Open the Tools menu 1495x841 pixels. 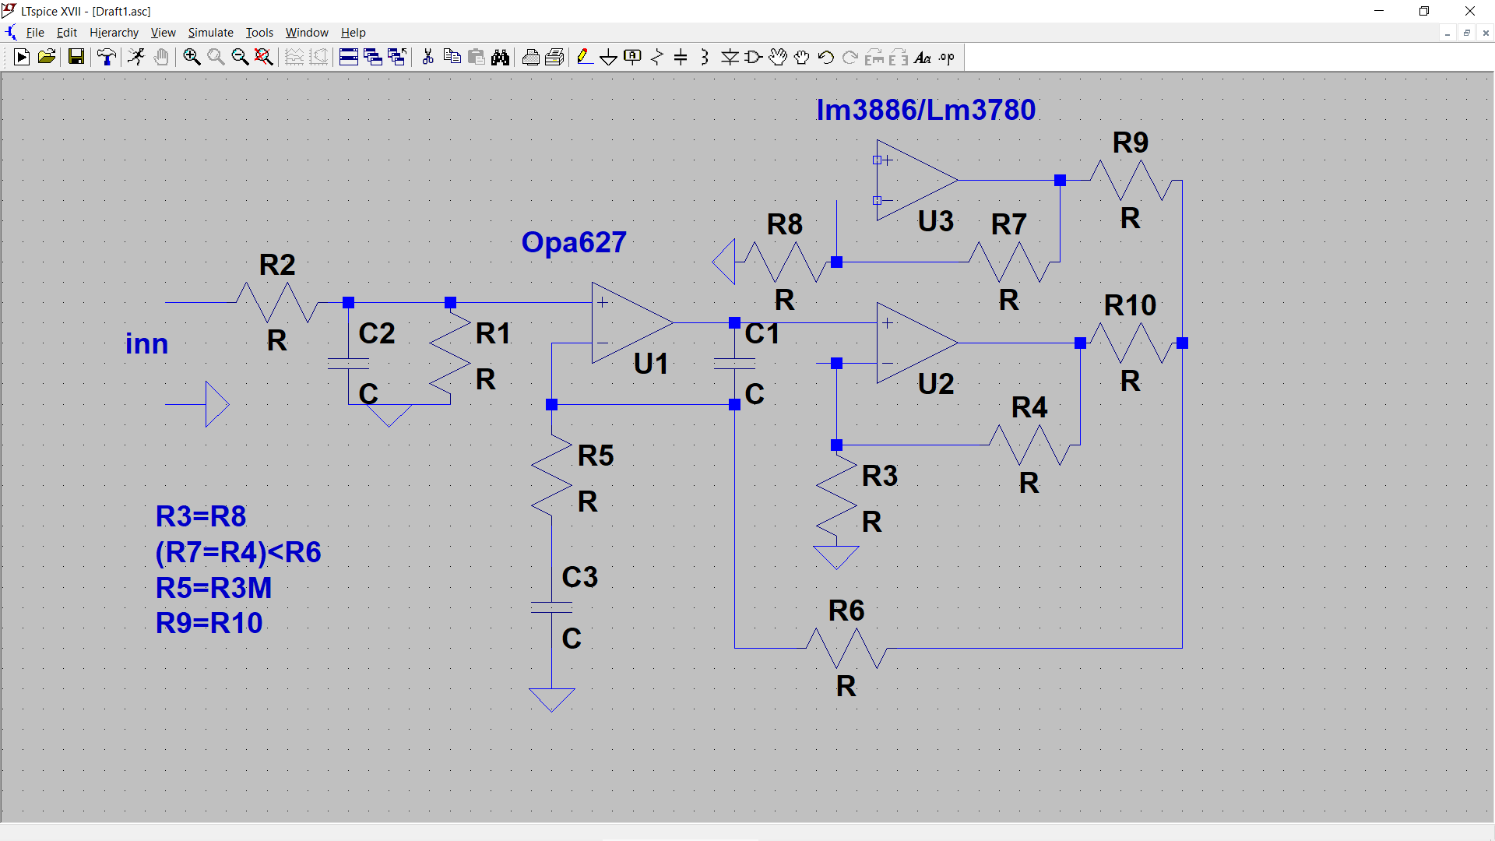(x=259, y=32)
